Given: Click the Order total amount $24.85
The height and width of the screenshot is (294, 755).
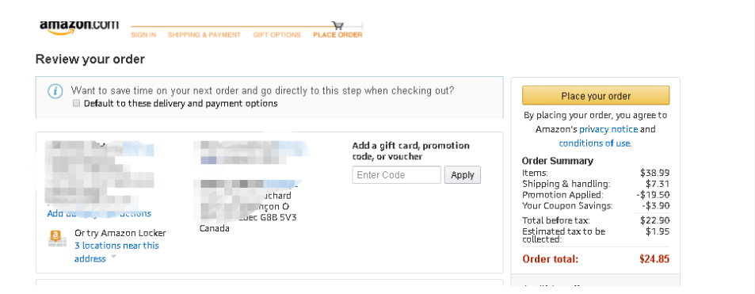Looking at the screenshot, I should point(654,259).
